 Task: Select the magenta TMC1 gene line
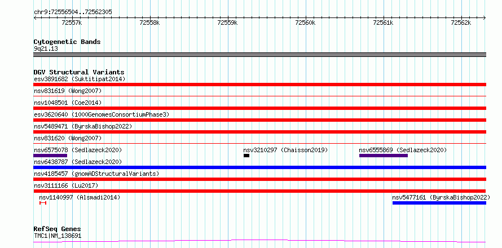tap(259, 241)
